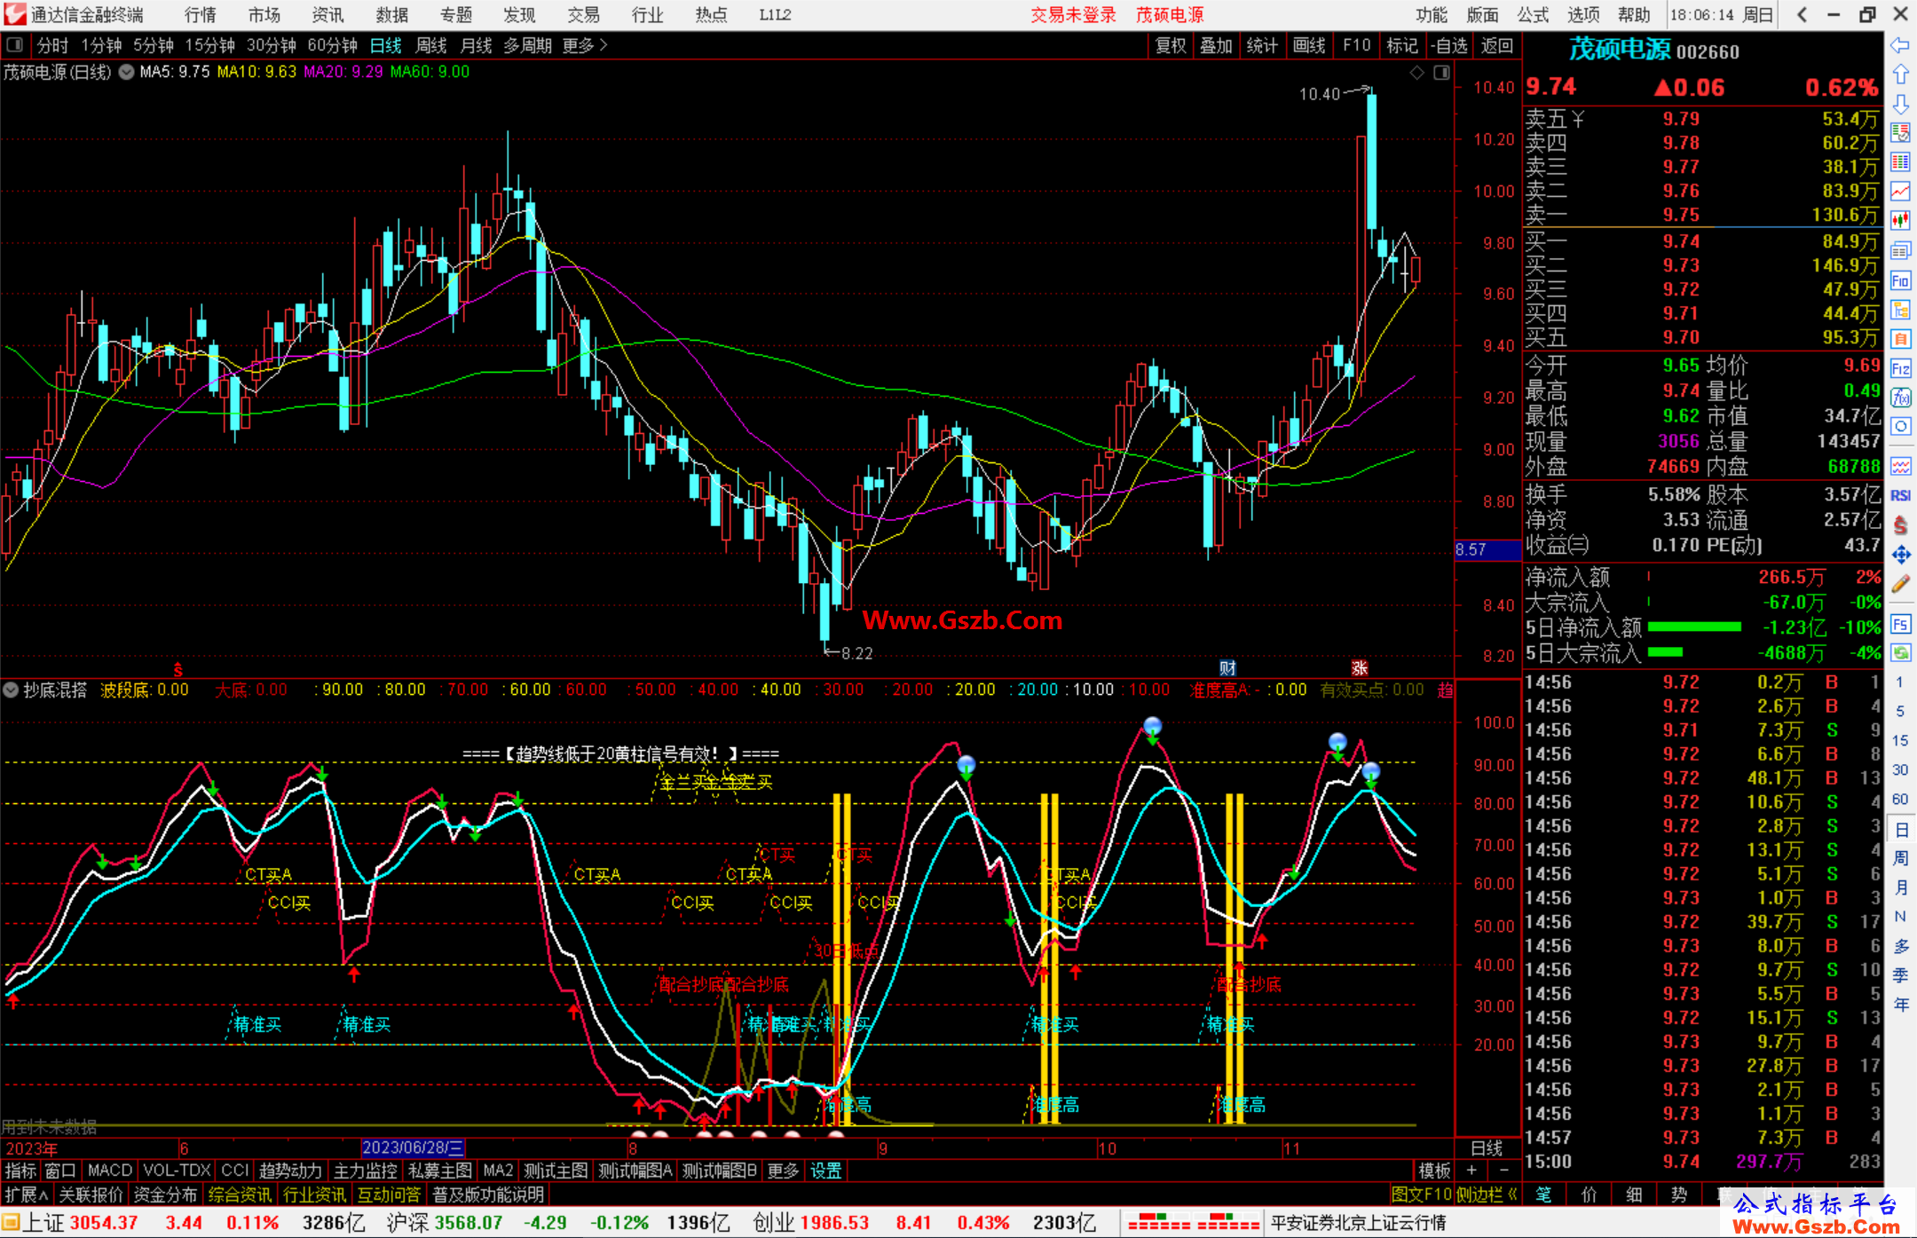The height and width of the screenshot is (1238, 1917).
Task: Click the wavy indicator lines icon in sidebar
Action: pyautogui.click(x=1900, y=466)
